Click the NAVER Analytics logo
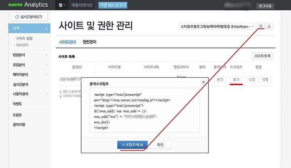 [28, 4]
